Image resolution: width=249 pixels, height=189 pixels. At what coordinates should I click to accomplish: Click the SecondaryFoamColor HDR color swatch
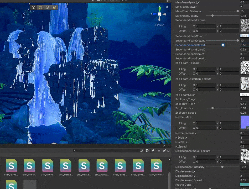(244, 36)
